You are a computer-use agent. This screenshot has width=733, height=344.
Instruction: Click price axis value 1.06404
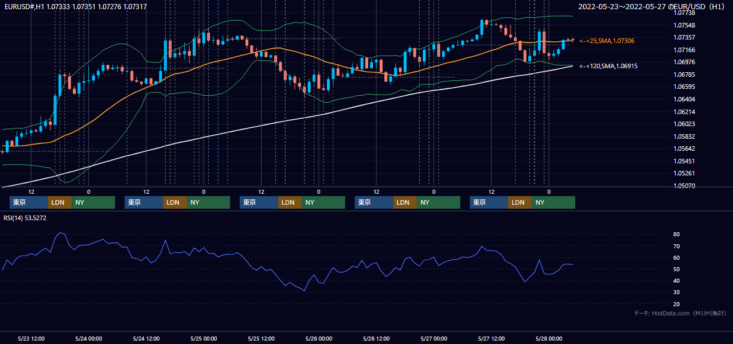684,99
